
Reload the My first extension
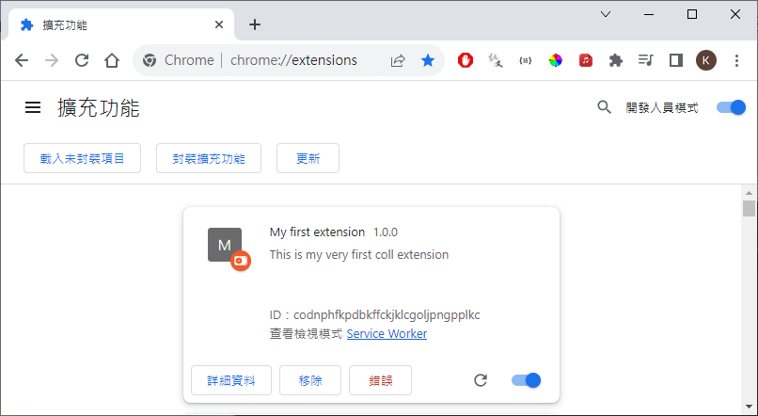click(481, 380)
